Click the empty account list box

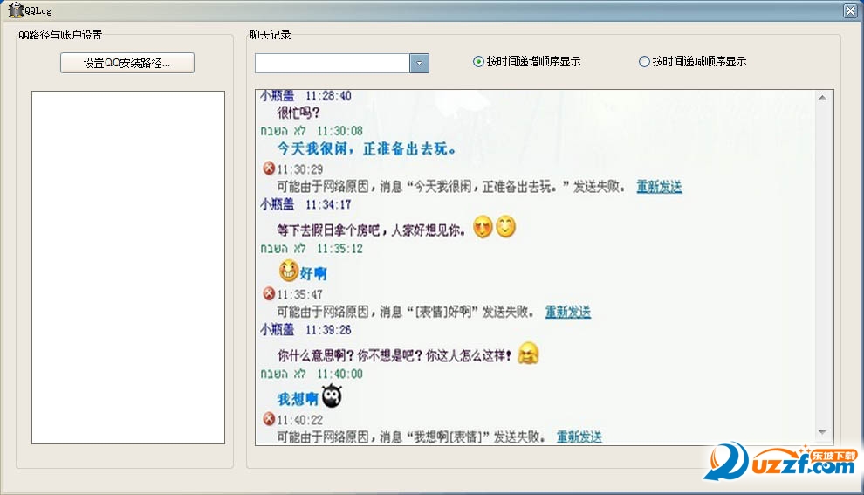tap(128, 267)
